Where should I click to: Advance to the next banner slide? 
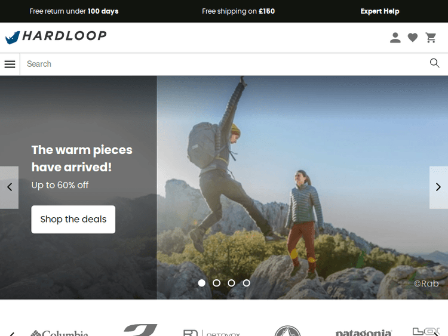[438, 187]
